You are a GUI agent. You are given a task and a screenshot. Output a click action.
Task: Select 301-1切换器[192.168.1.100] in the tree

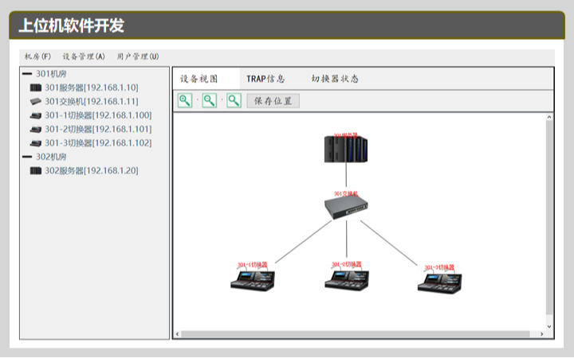[98, 115]
